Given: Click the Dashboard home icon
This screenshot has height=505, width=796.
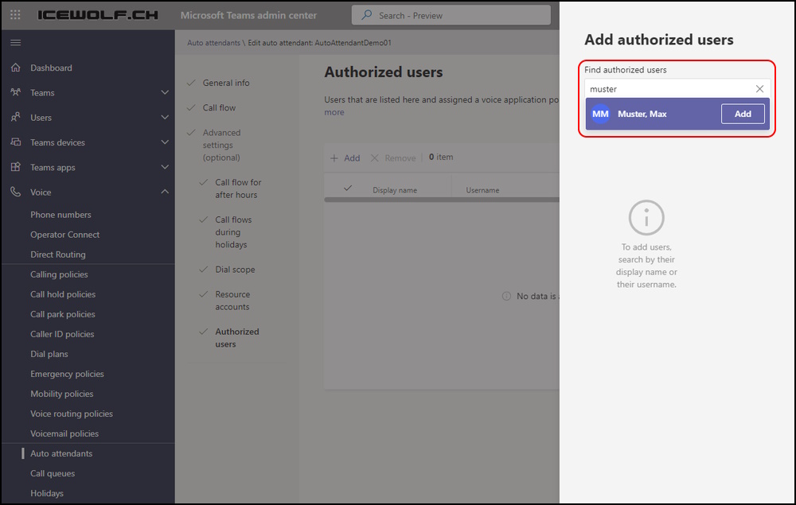Looking at the screenshot, I should pyautogui.click(x=16, y=68).
